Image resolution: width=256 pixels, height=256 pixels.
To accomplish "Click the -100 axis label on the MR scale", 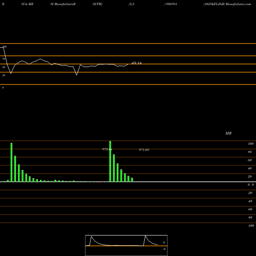I will (251, 226).
